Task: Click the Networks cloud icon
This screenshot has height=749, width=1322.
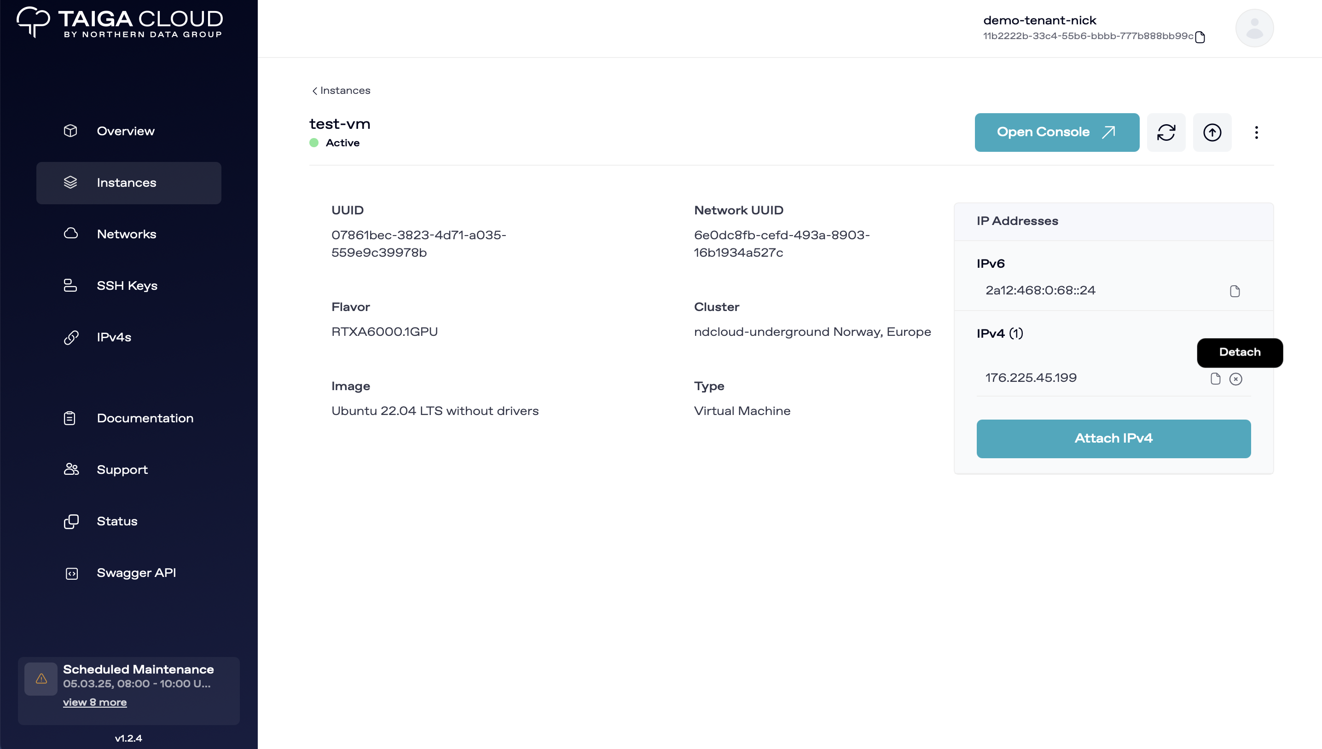Action: coord(70,234)
